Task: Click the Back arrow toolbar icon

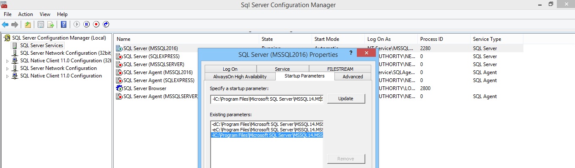Action: coord(5,24)
